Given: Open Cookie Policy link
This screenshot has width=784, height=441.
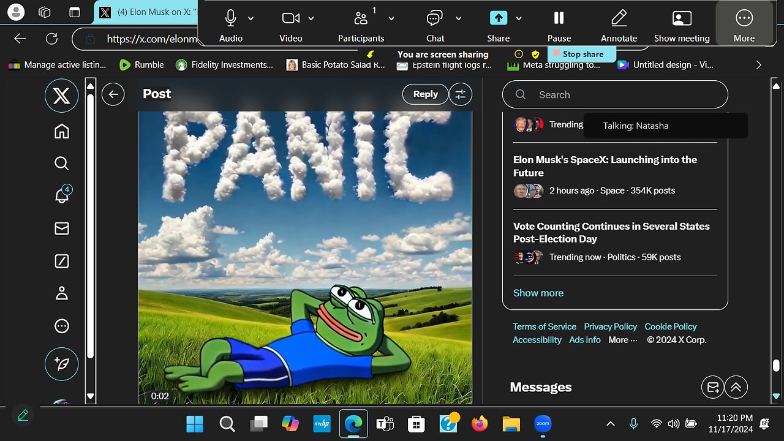Looking at the screenshot, I should pos(671,326).
